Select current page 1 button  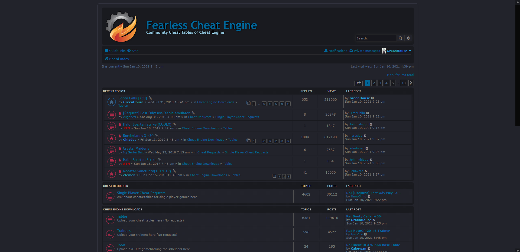pos(367,83)
